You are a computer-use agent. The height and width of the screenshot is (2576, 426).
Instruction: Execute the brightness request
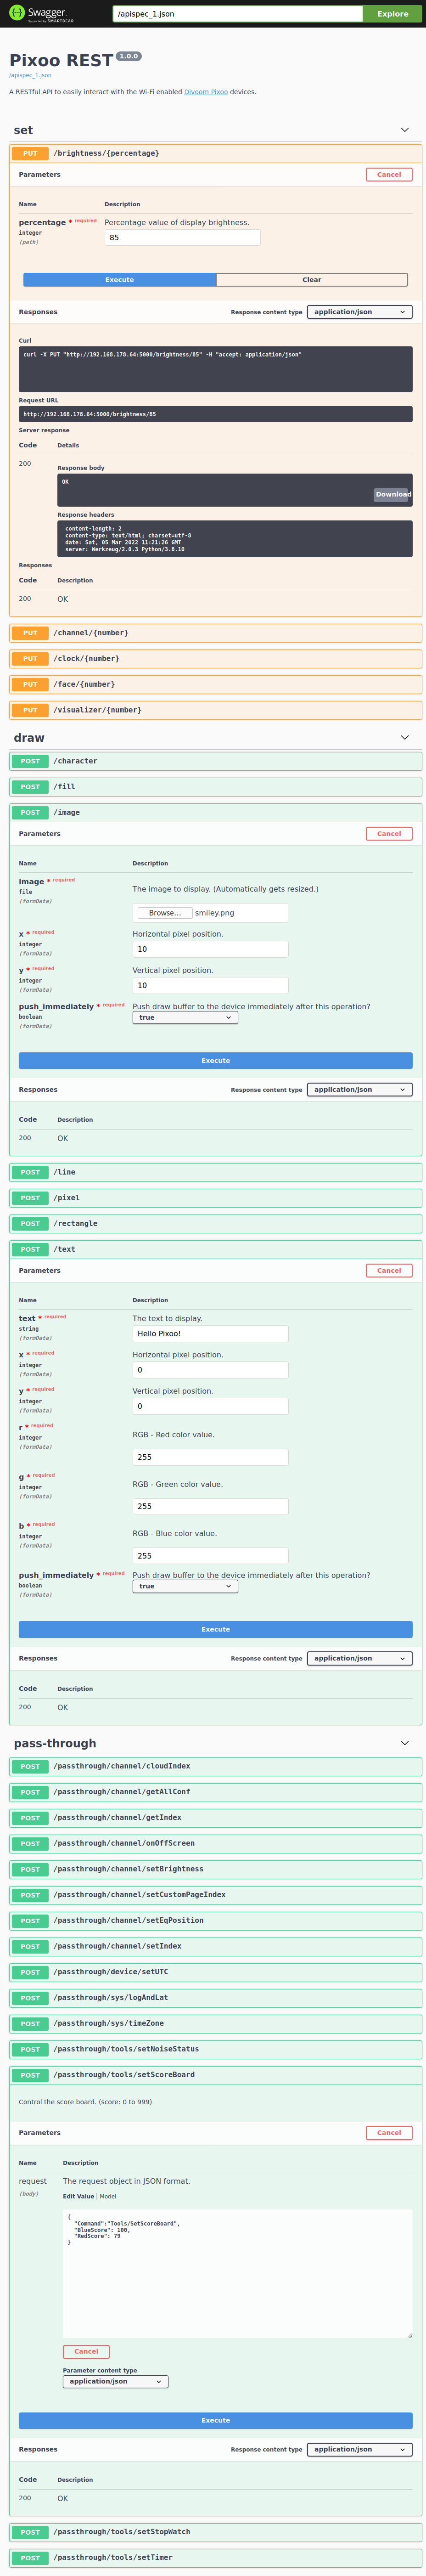pyautogui.click(x=120, y=280)
